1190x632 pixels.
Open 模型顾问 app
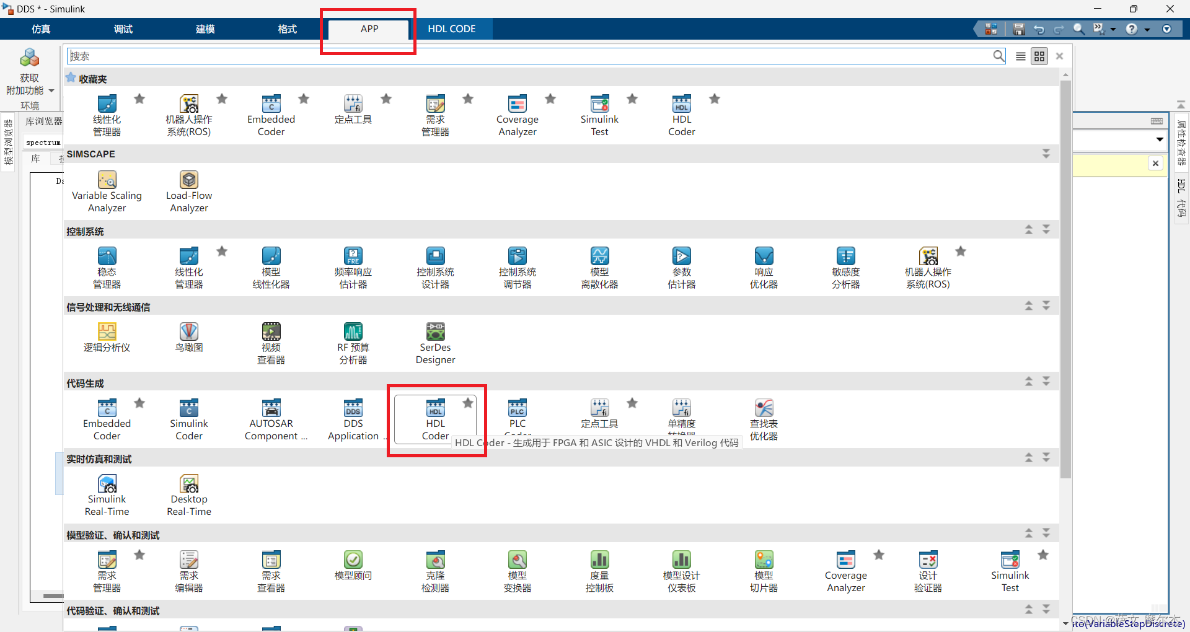(x=353, y=565)
